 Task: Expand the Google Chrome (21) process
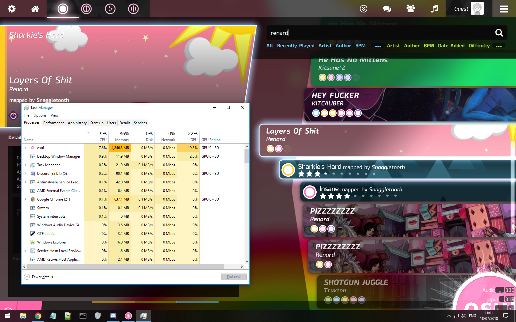(x=25, y=199)
